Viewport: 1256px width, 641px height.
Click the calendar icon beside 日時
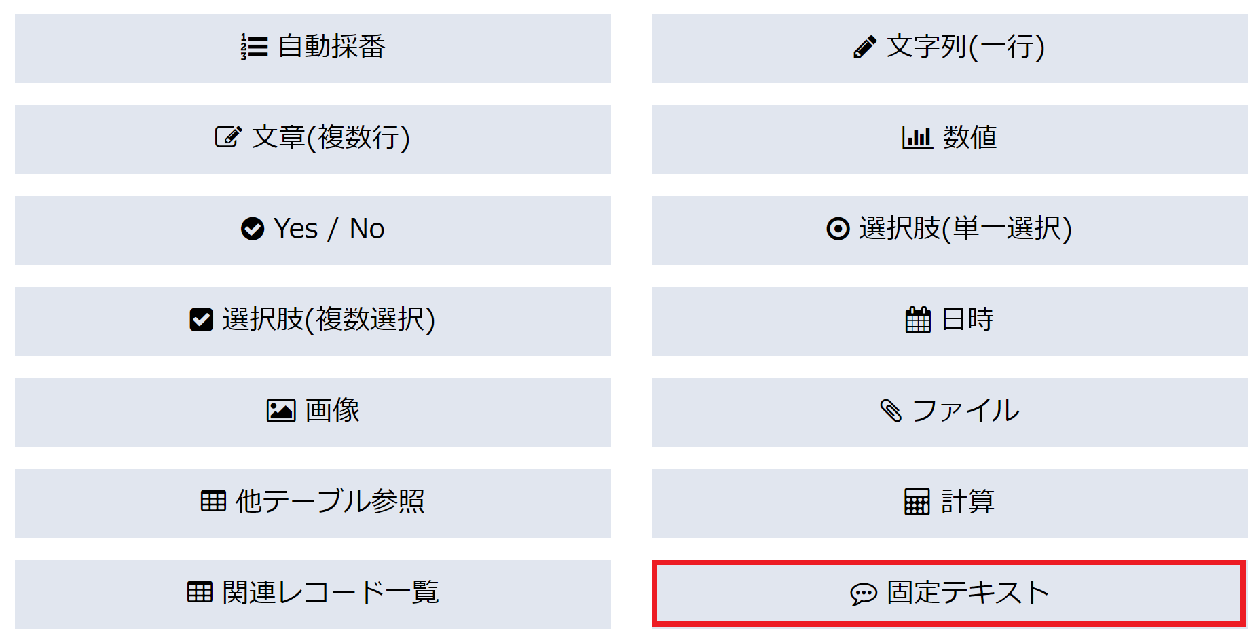point(918,320)
